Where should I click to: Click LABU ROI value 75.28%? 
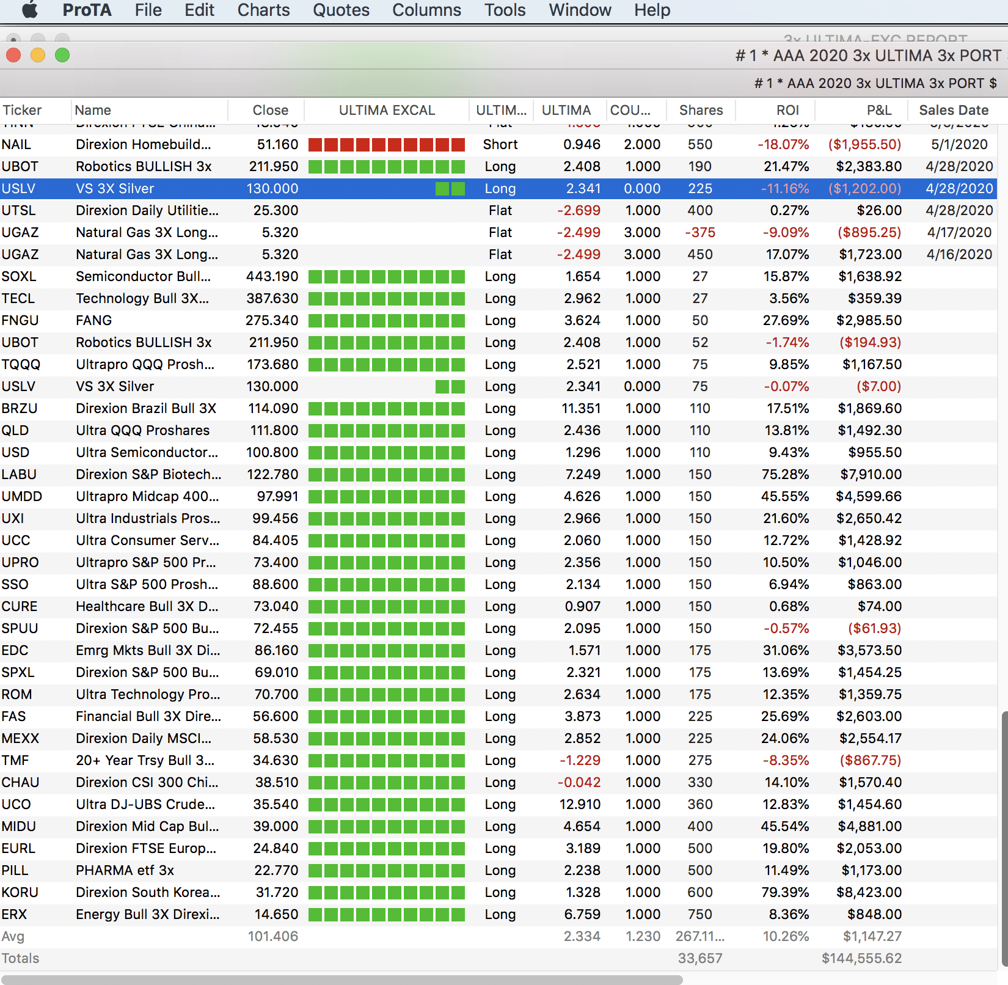pos(785,474)
